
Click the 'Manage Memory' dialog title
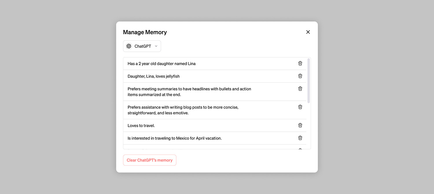point(145,32)
